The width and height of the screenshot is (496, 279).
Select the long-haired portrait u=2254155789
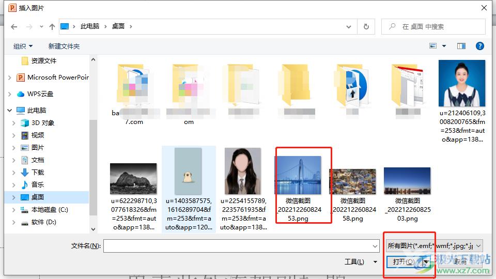pos(243,189)
